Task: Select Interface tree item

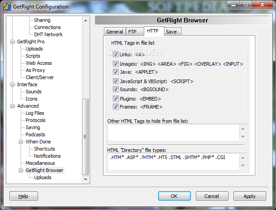Action: [27, 84]
